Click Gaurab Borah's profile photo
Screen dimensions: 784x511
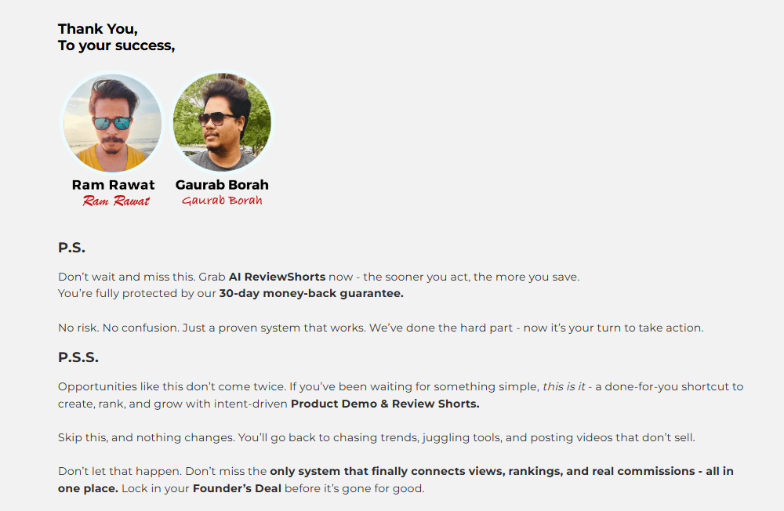point(222,123)
